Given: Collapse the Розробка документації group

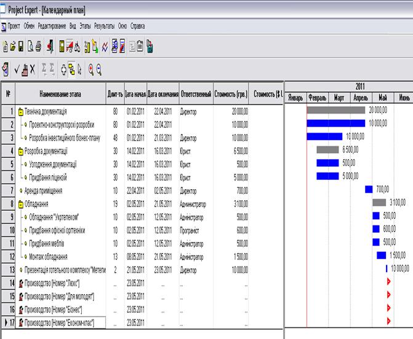Looking at the screenshot, I should (20, 150).
